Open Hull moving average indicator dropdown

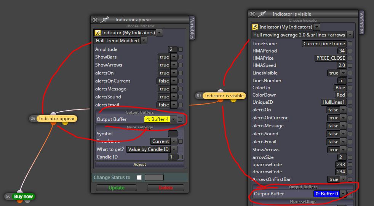tap(350, 35)
